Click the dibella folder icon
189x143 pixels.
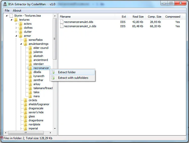pyautogui.click(x=30, y=72)
